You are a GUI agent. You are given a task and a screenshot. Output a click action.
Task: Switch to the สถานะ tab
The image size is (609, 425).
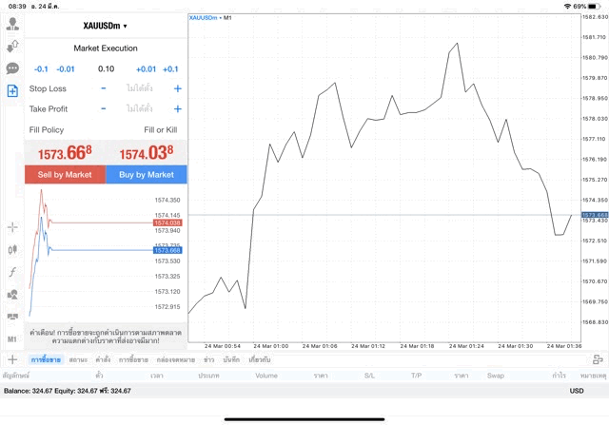point(78,360)
